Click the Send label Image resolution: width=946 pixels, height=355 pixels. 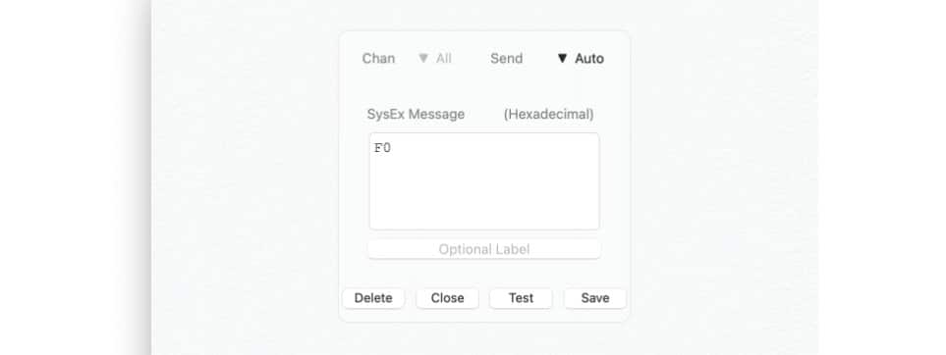pyautogui.click(x=506, y=59)
